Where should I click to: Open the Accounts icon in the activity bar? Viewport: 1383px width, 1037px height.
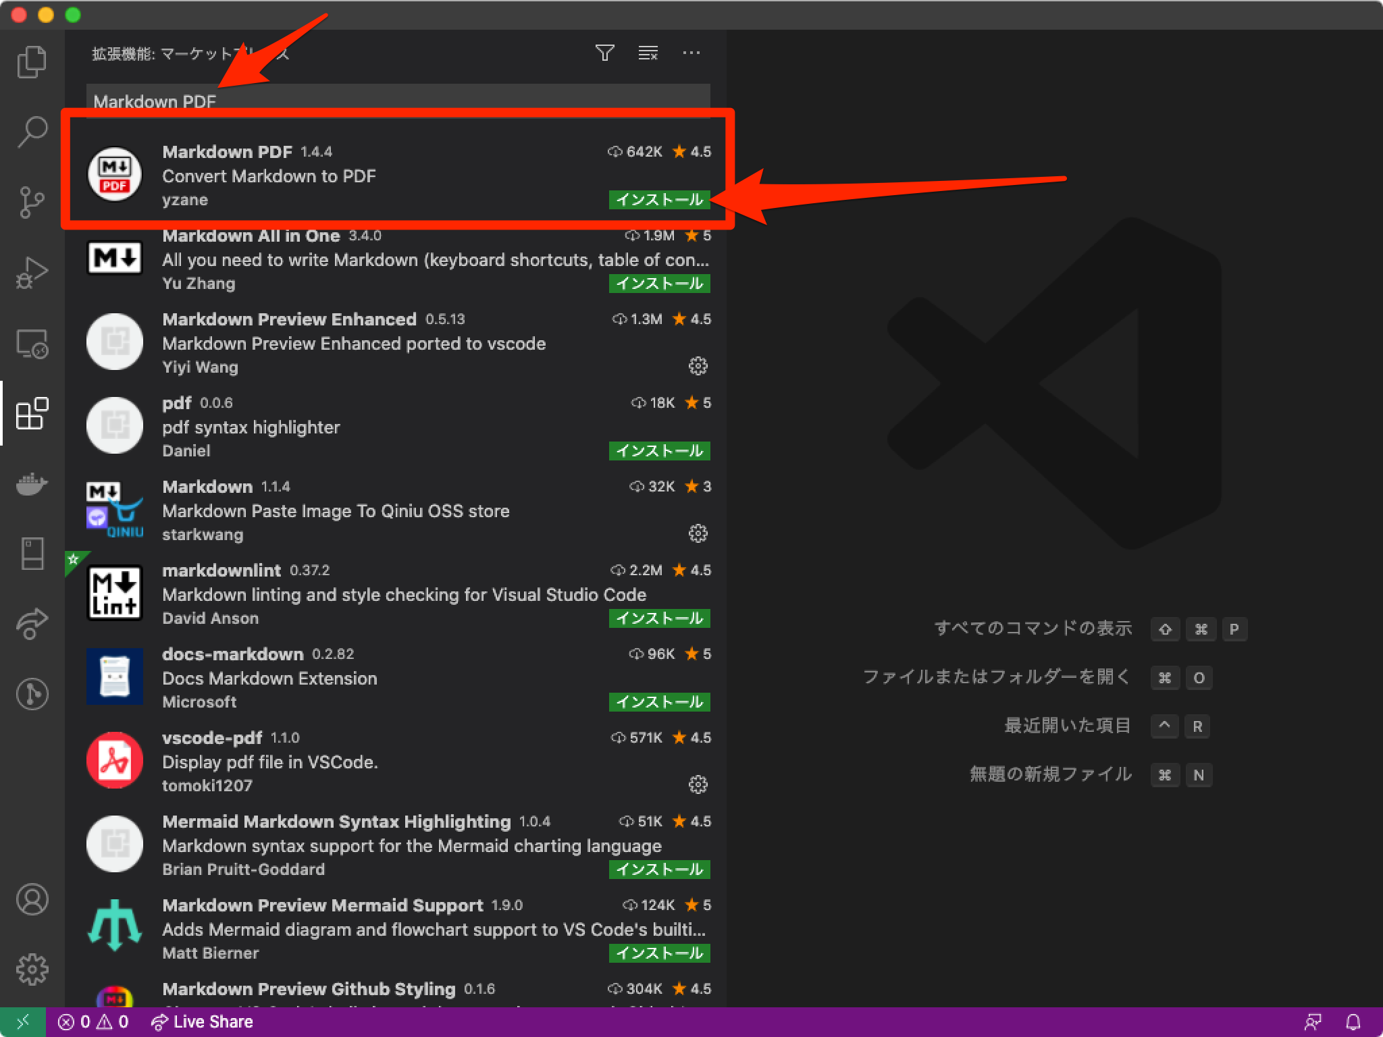point(32,899)
